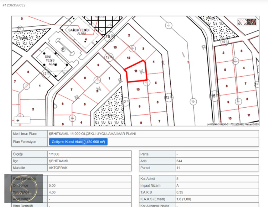Select the Ada value 544
Image resolution: width=268 pixels, height=207 pixels.
(179, 161)
